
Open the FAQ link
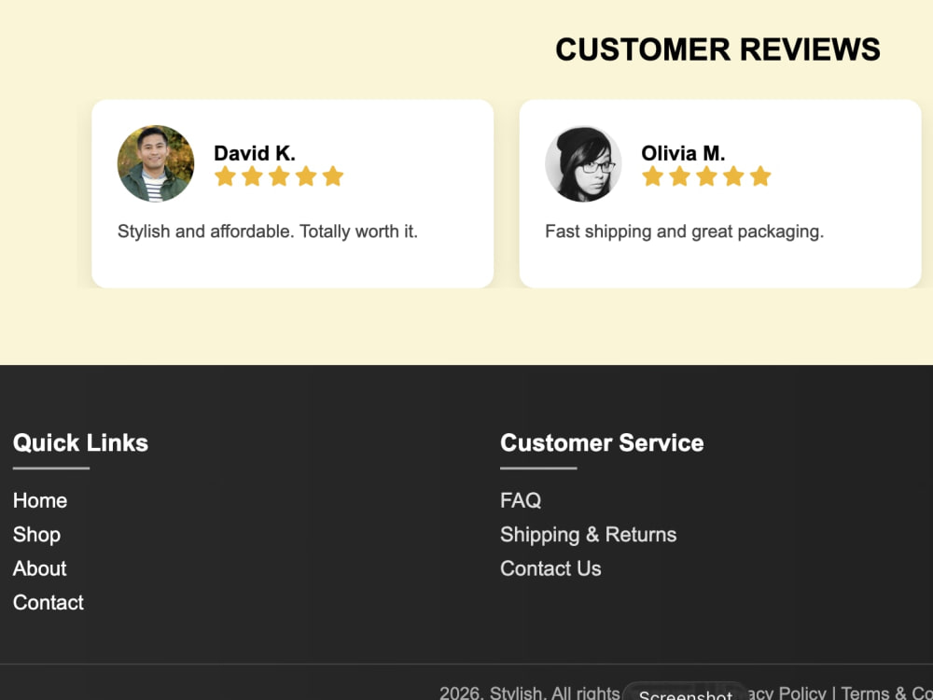point(521,500)
